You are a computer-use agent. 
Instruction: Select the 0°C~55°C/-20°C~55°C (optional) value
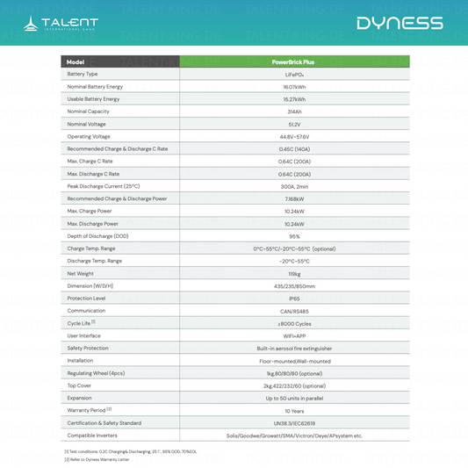tap(294, 248)
